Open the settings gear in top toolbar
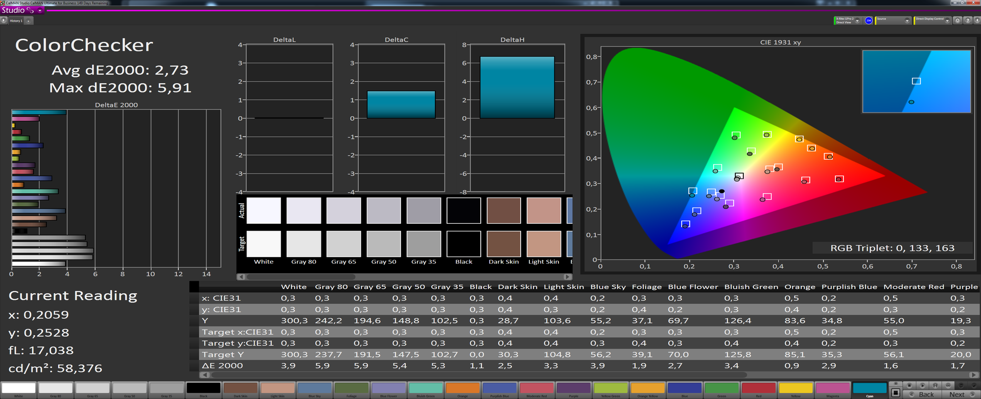This screenshot has height=399, width=981. (958, 20)
